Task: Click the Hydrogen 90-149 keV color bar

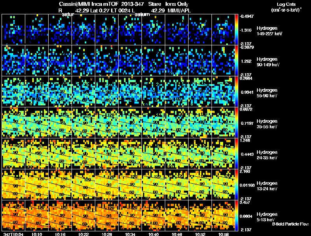Action: 236,60
